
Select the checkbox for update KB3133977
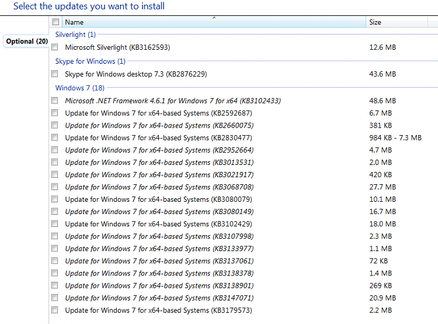[55, 248]
